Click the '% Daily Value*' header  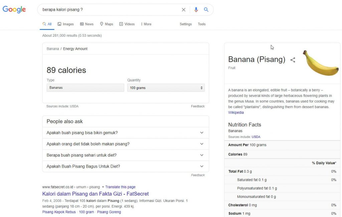(x=324, y=163)
